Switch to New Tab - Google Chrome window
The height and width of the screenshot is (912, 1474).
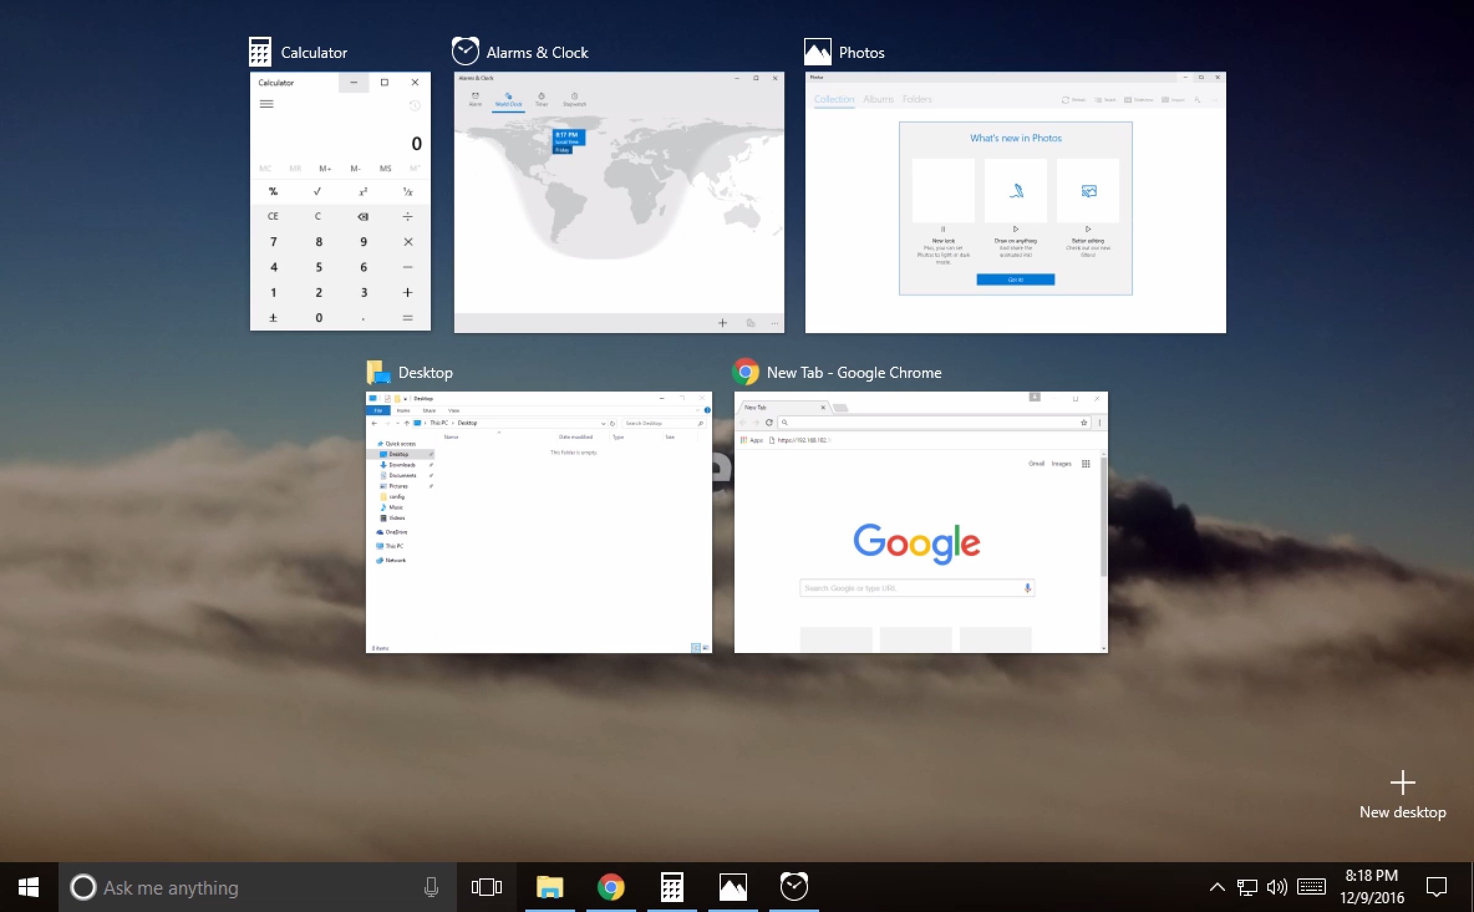tap(921, 522)
